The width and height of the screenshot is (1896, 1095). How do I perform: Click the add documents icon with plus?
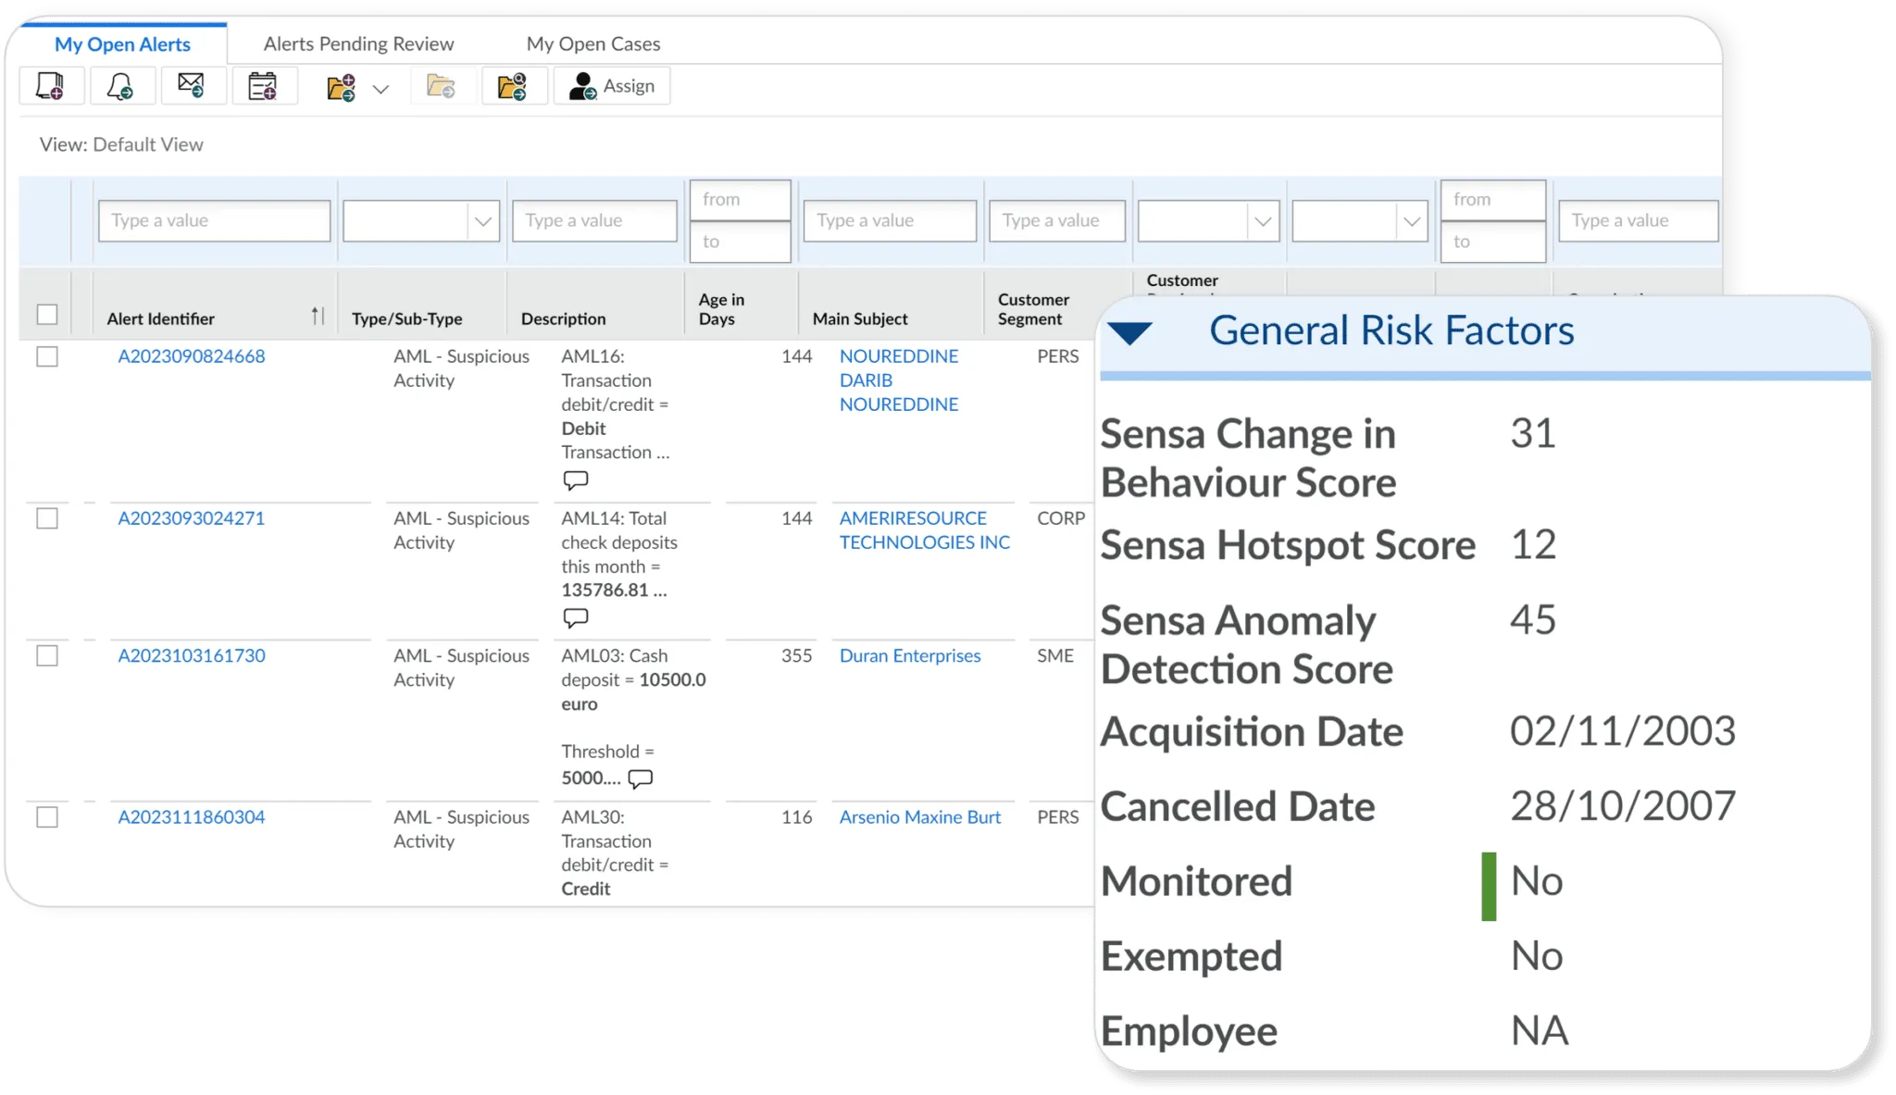pos(51,86)
